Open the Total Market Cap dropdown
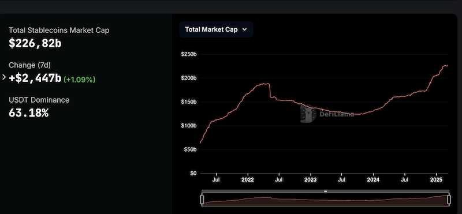Screen dimensions: 462x214 (216, 29)
